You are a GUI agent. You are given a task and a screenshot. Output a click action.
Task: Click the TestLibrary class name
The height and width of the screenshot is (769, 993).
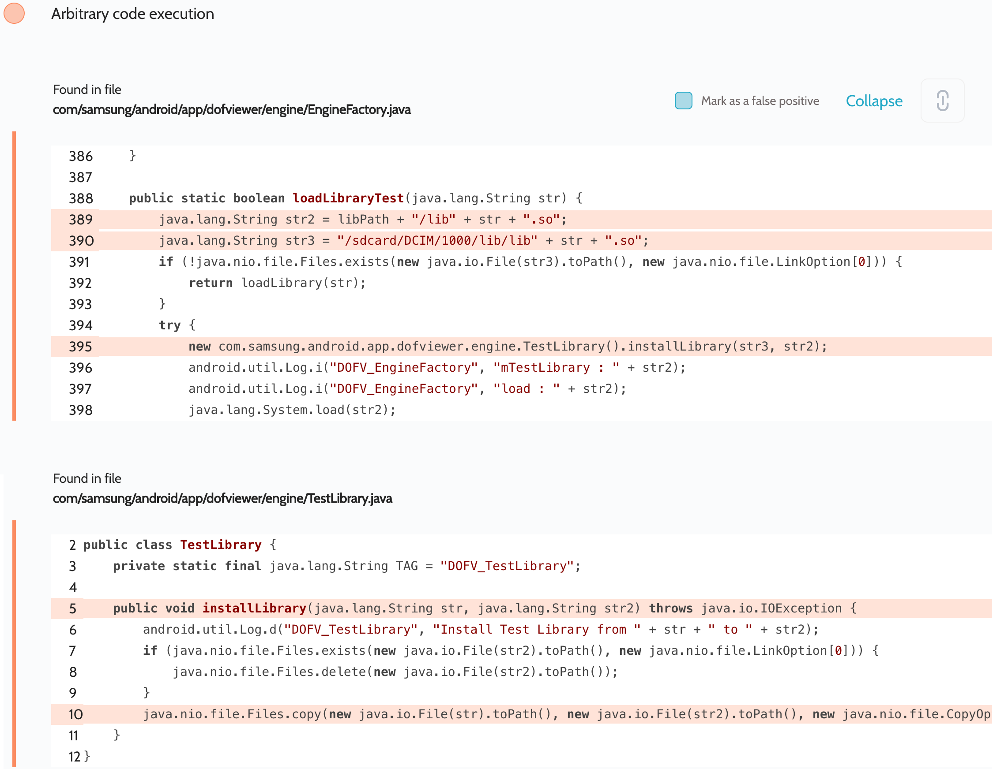221,545
